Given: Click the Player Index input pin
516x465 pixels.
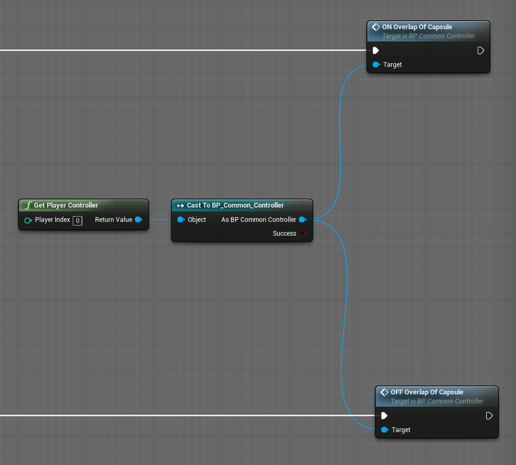Looking at the screenshot, I should (28, 220).
